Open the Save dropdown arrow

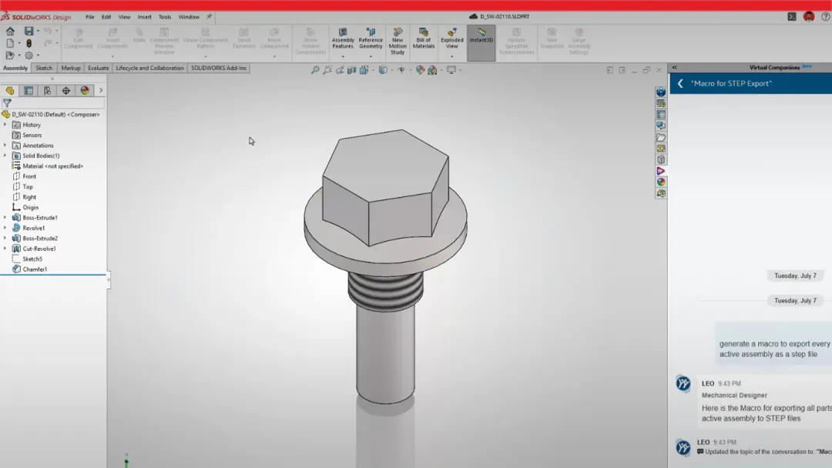[x=38, y=32]
